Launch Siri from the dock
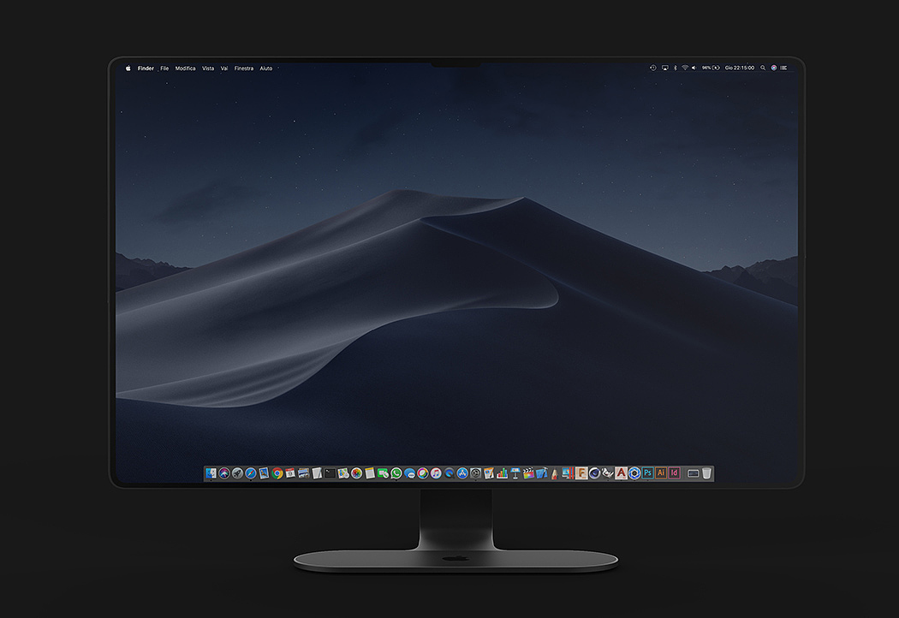The height and width of the screenshot is (618, 899). point(224,473)
